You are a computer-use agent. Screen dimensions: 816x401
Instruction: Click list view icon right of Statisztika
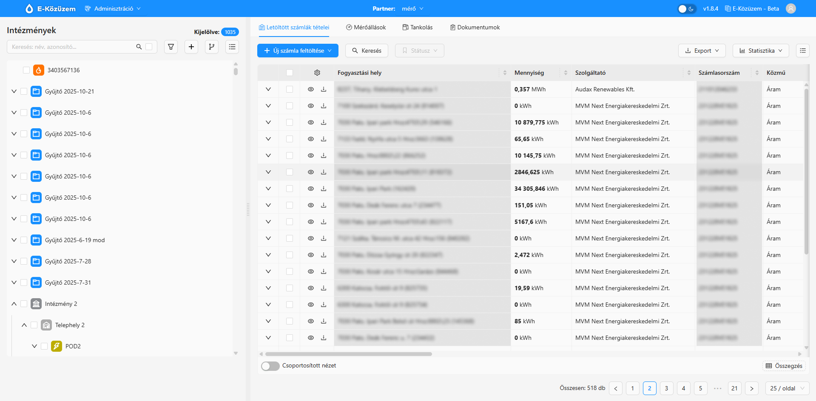pyautogui.click(x=803, y=51)
